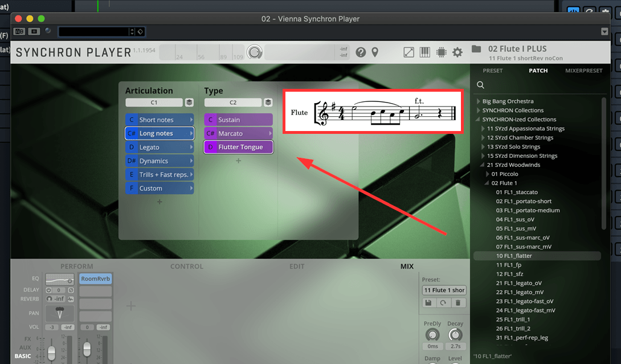Click the RoomRvrb effect slot

[x=96, y=279]
